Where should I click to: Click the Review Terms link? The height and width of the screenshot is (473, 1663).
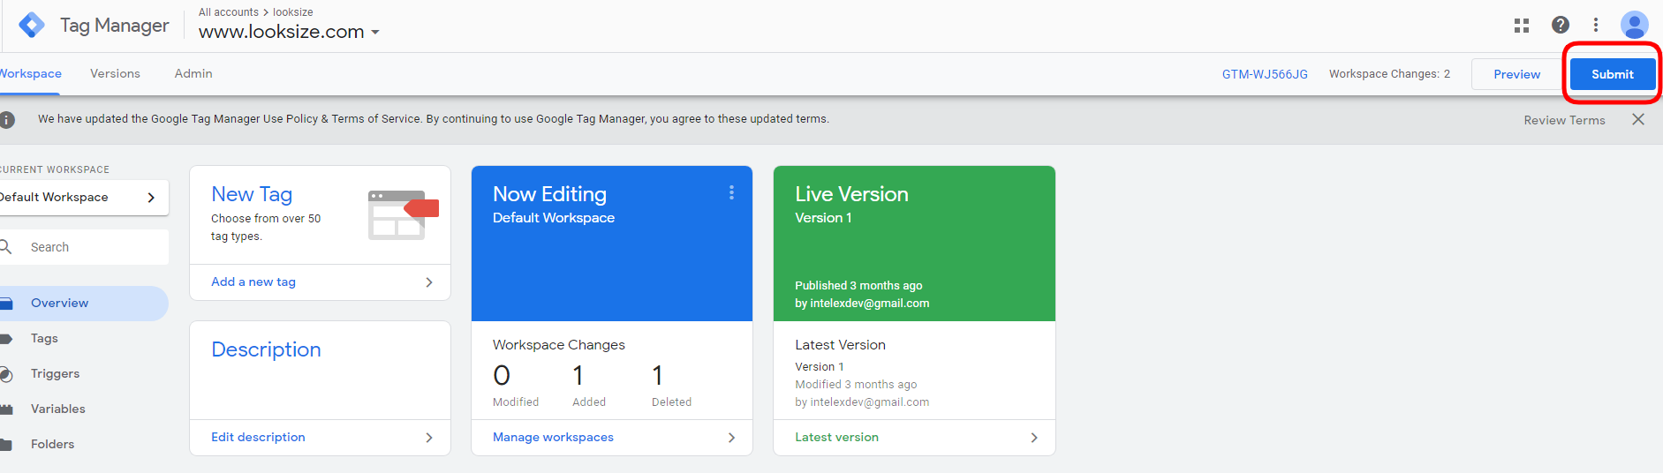coord(1564,120)
